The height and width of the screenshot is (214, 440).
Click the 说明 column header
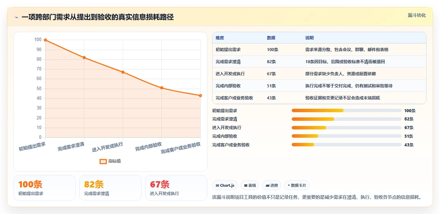point(310,38)
